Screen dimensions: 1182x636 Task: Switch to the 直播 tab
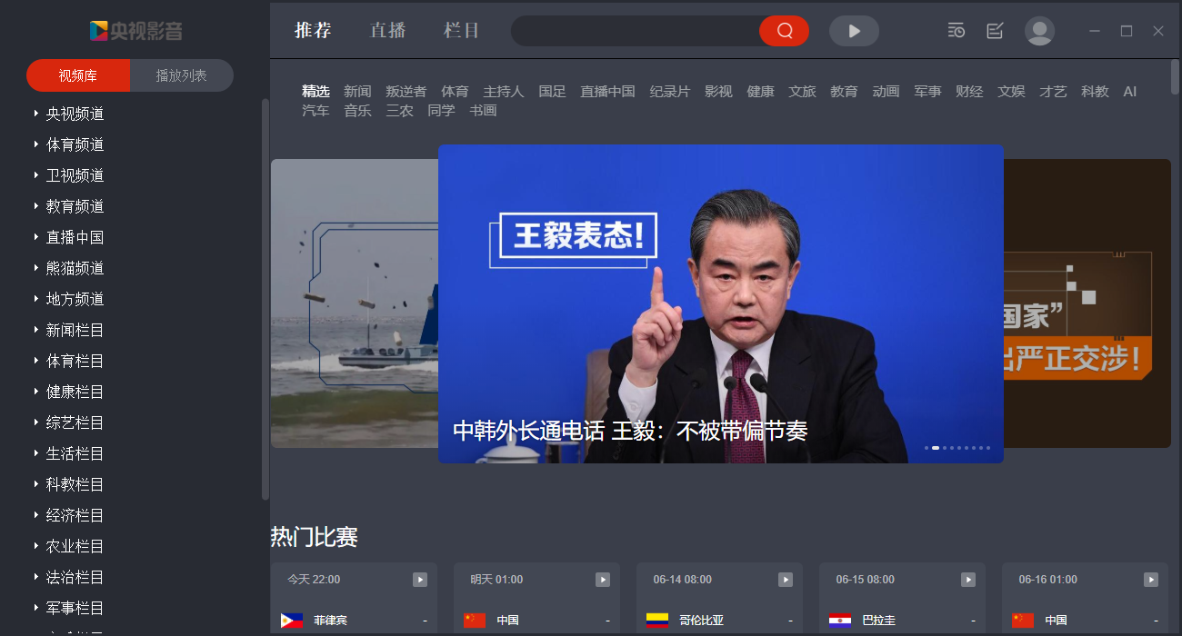point(387,30)
